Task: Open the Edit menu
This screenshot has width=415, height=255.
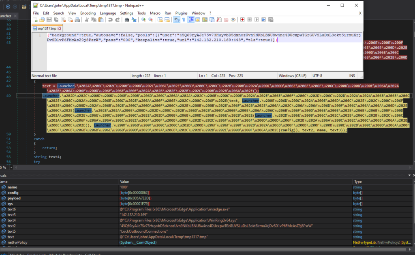Action: click(46, 13)
